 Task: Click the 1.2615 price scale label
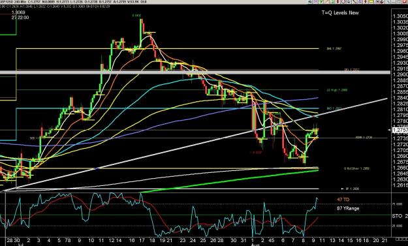(400, 185)
